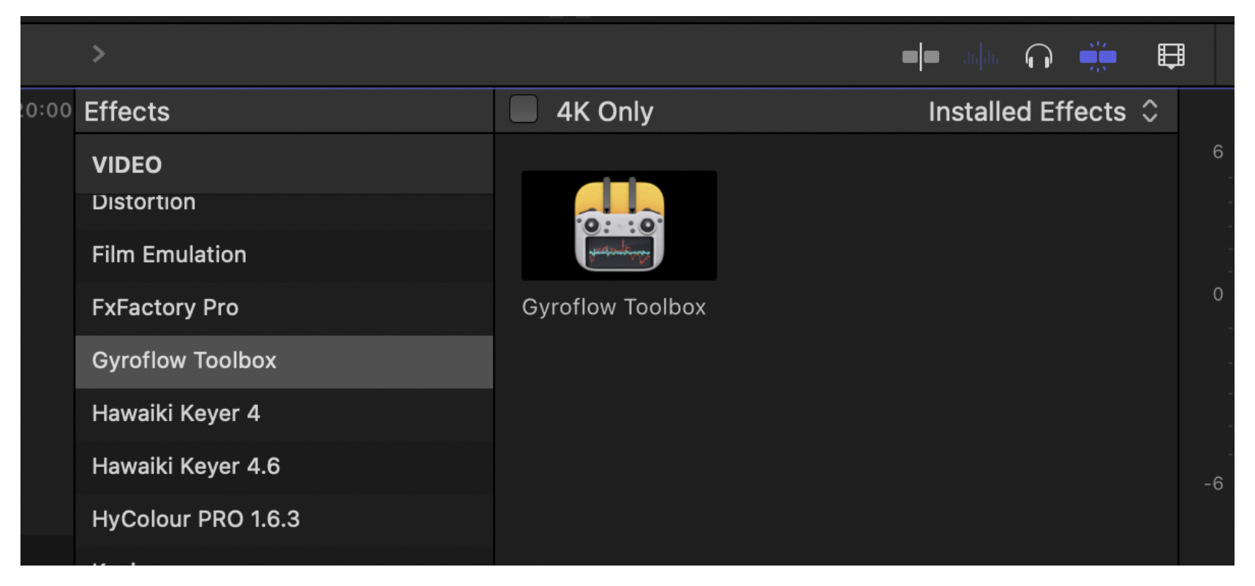
Task: Open the FxFactory Pro category
Action: click(x=165, y=308)
